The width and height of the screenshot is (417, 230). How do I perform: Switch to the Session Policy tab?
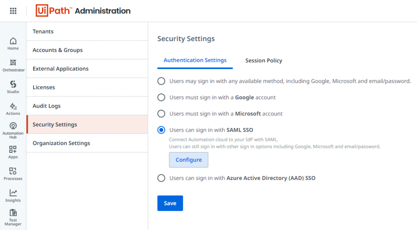263,61
